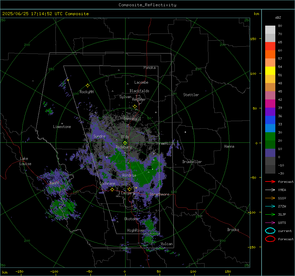Click the 09EA legend label text
The image size is (295, 276).
pyautogui.click(x=282, y=190)
